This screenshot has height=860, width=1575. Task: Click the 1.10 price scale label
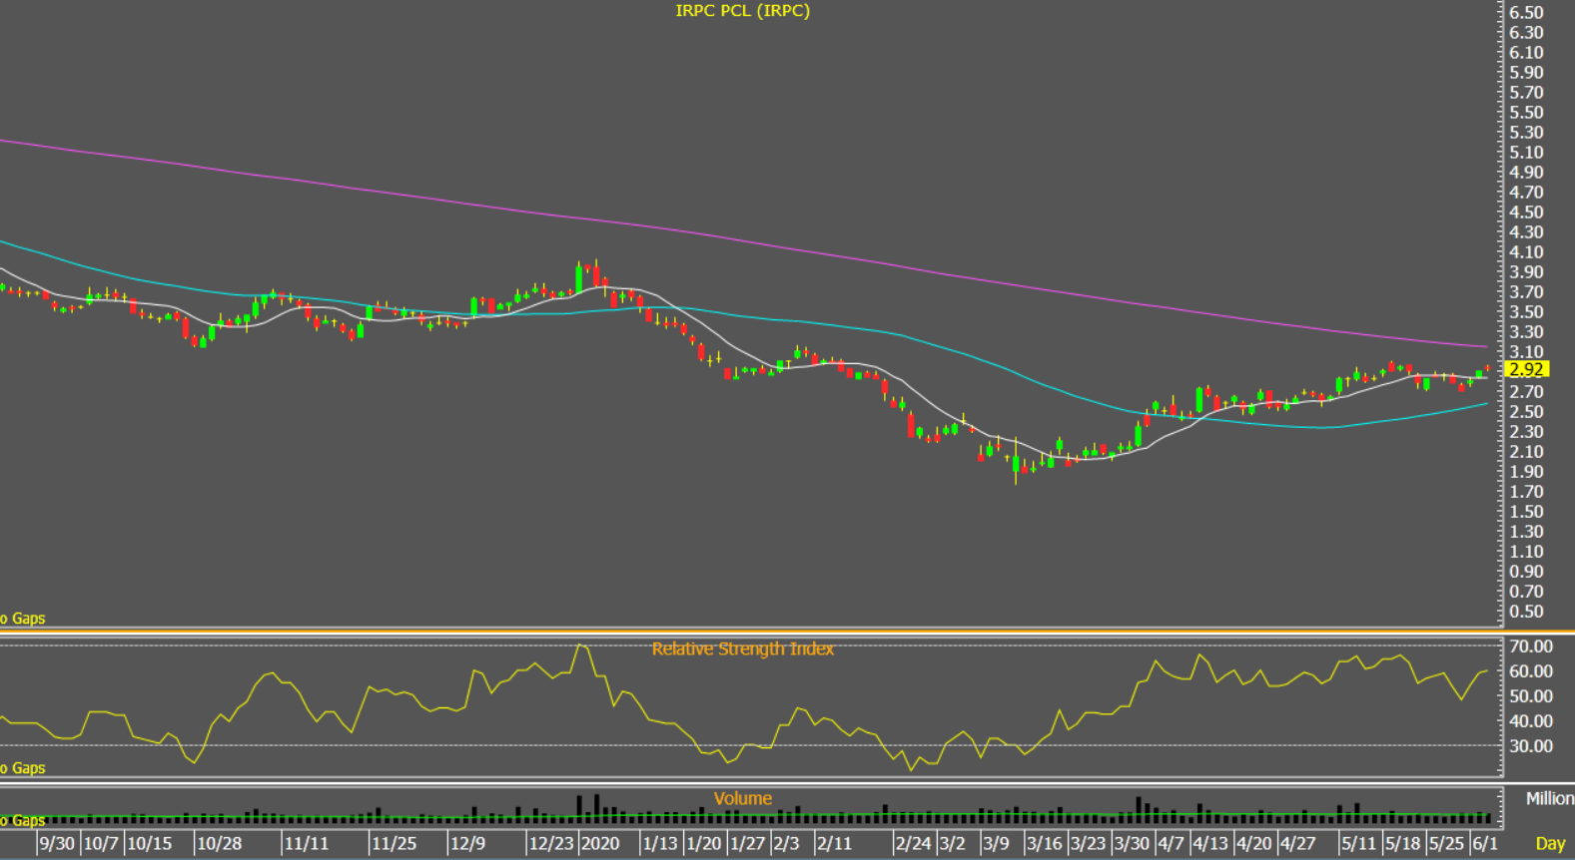(1526, 551)
